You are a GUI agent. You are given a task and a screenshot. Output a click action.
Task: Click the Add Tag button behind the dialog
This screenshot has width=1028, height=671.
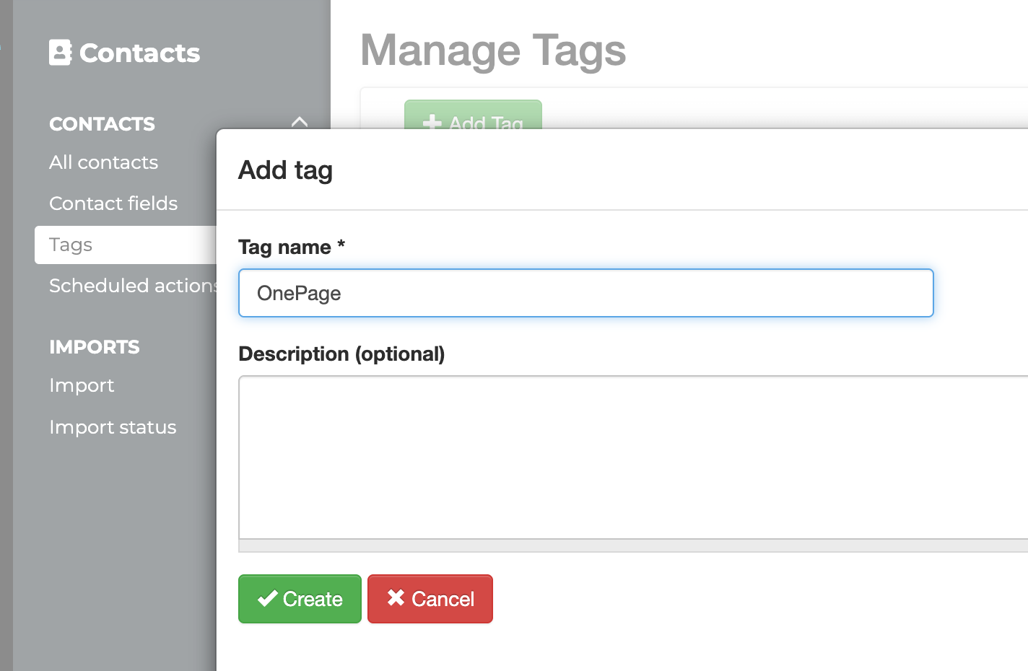click(x=473, y=115)
